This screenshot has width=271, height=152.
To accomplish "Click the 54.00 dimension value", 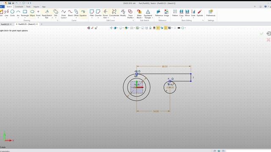I will point(156,111).
